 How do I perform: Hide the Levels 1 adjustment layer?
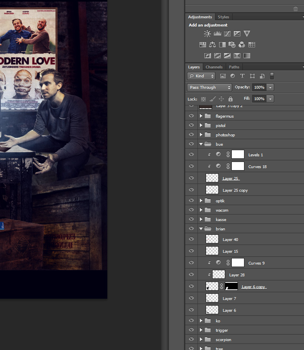tap(191, 154)
